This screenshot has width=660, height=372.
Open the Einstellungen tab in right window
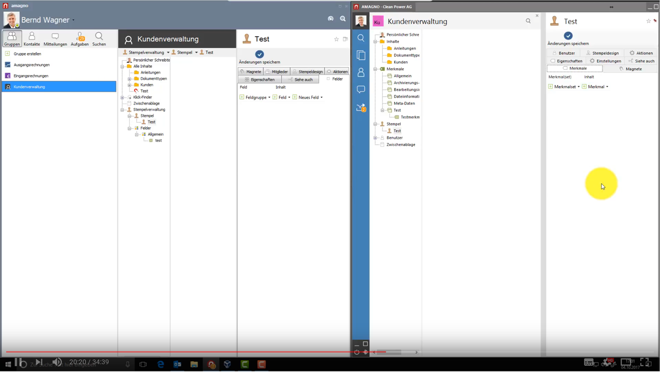605,61
